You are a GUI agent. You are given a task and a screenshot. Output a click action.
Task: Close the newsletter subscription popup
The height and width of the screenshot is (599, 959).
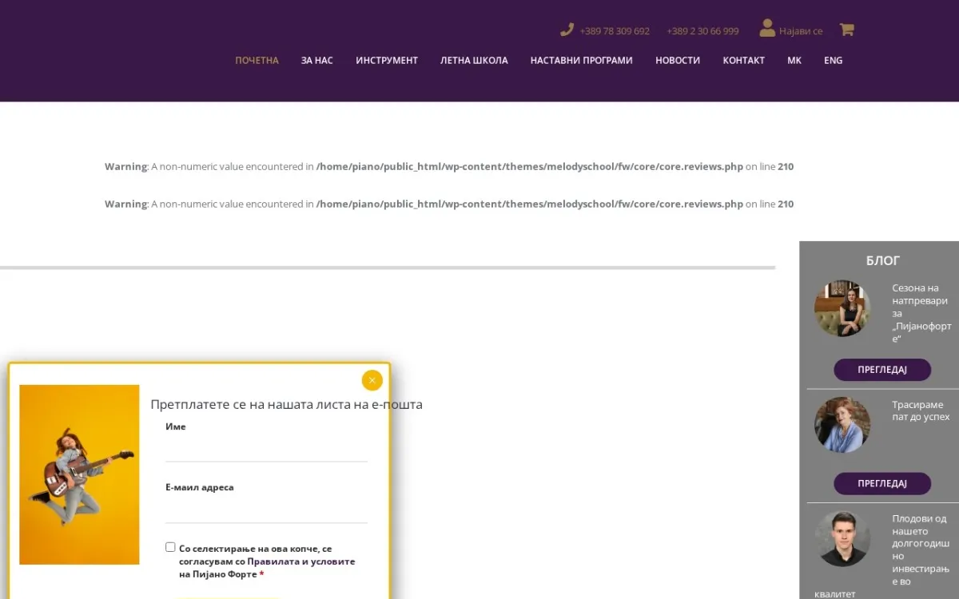pos(372,380)
